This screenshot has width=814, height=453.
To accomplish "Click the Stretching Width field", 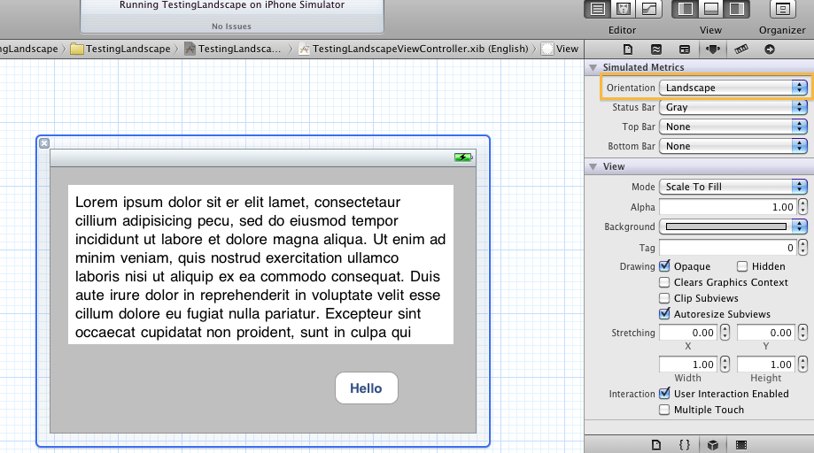I will [x=689, y=365].
